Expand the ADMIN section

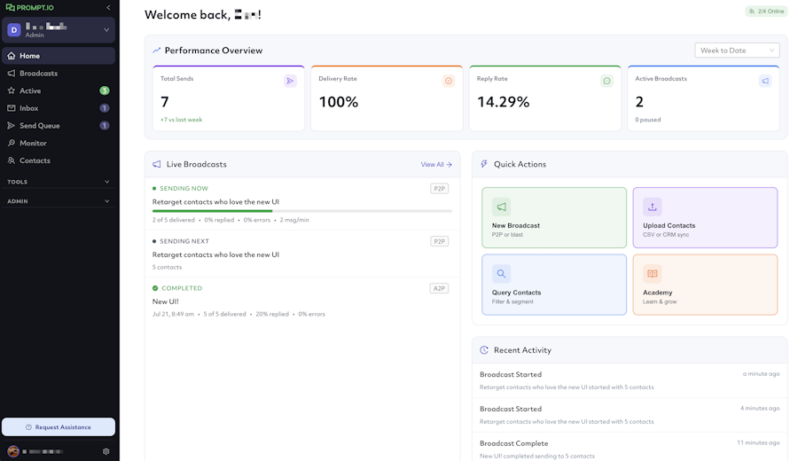click(x=59, y=201)
